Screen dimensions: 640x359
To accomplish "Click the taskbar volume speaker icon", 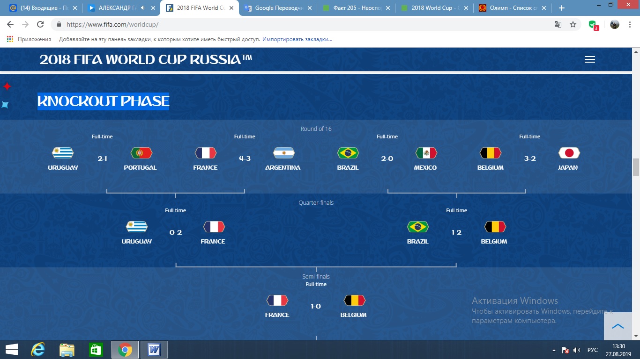I will pos(577,350).
